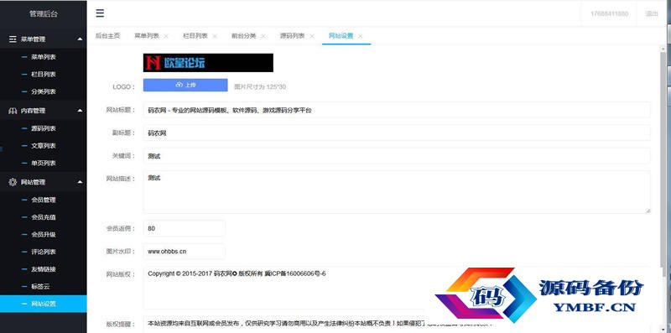The width and height of the screenshot is (671, 333).
Task: Toggle the hamburger sidebar menu icon
Action: pos(100,13)
